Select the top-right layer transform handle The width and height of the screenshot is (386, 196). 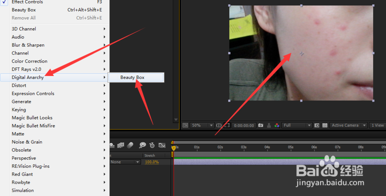pos(373,5)
